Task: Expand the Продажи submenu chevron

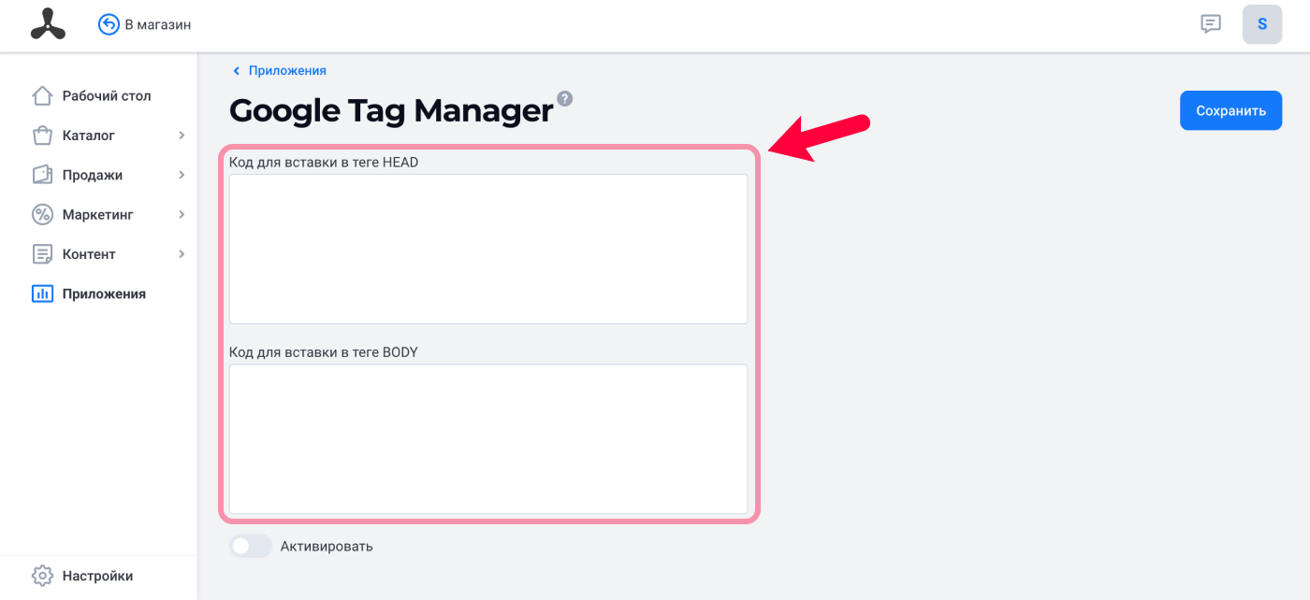Action: pos(182,175)
